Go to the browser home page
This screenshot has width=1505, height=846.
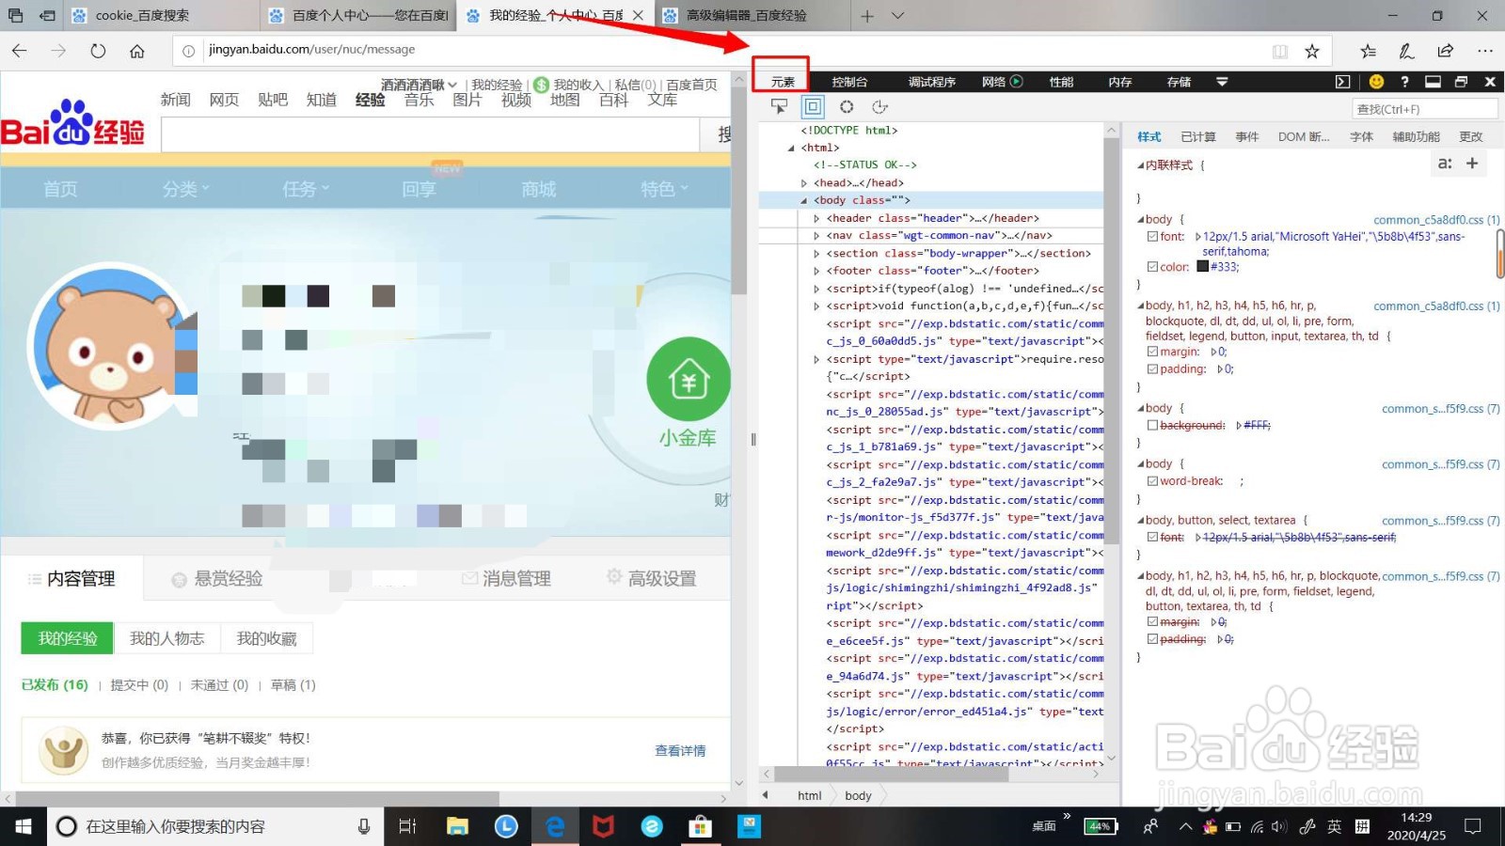tap(137, 51)
